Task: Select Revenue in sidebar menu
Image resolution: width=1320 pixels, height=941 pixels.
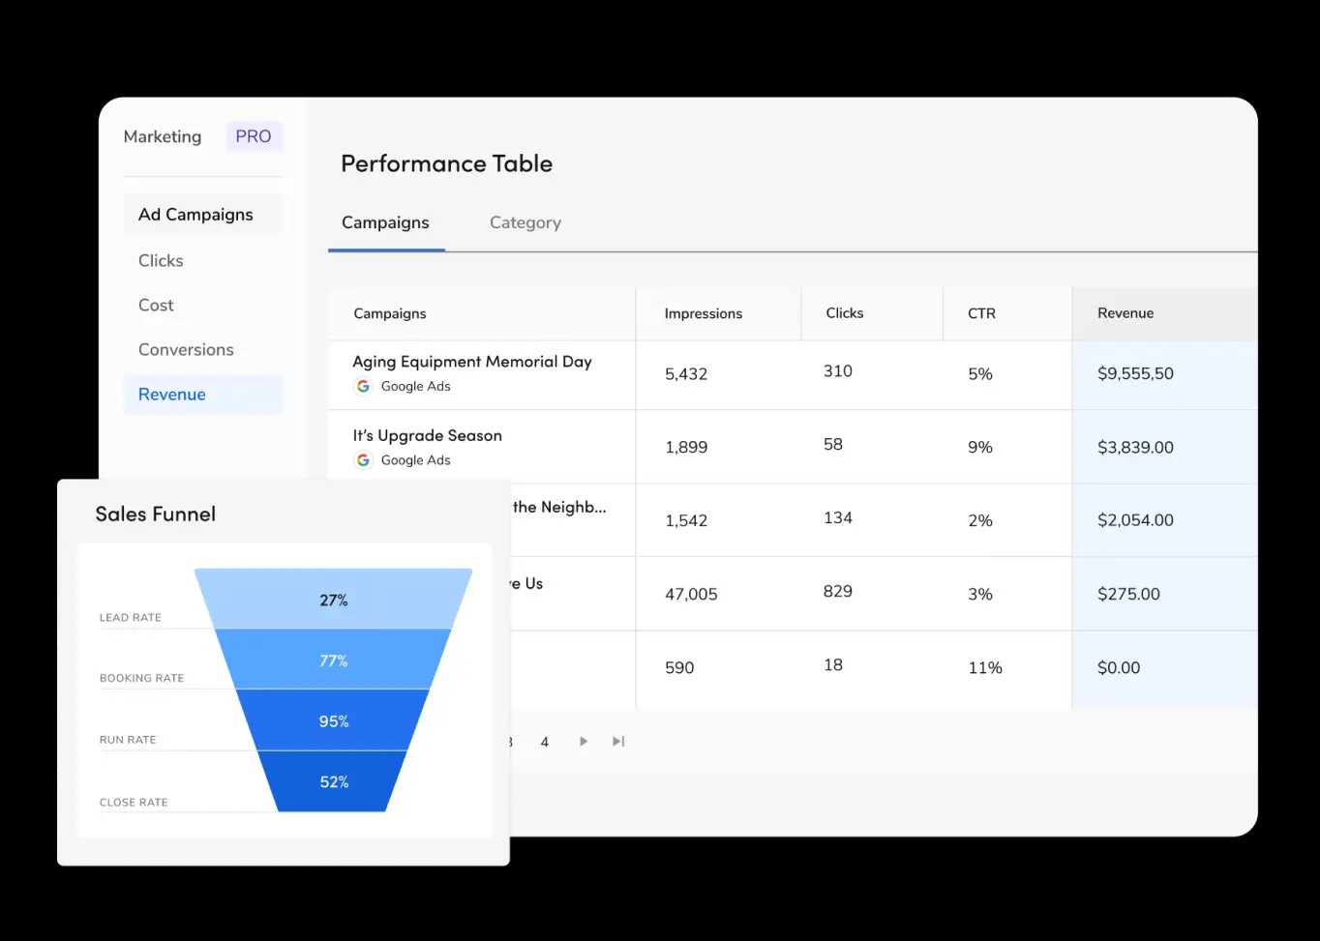Action: click(203, 395)
